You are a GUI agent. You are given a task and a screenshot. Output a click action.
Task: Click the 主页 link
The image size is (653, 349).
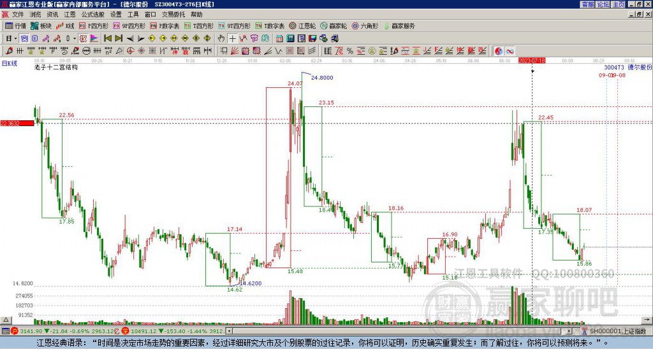tap(619, 4)
